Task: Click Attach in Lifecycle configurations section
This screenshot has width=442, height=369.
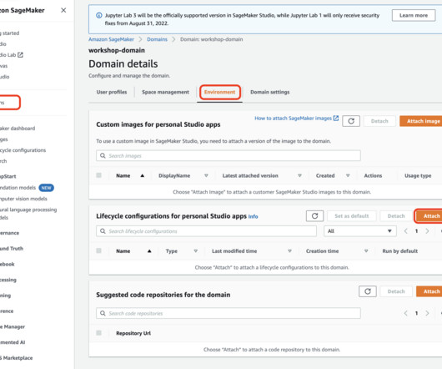Action: click(x=429, y=216)
